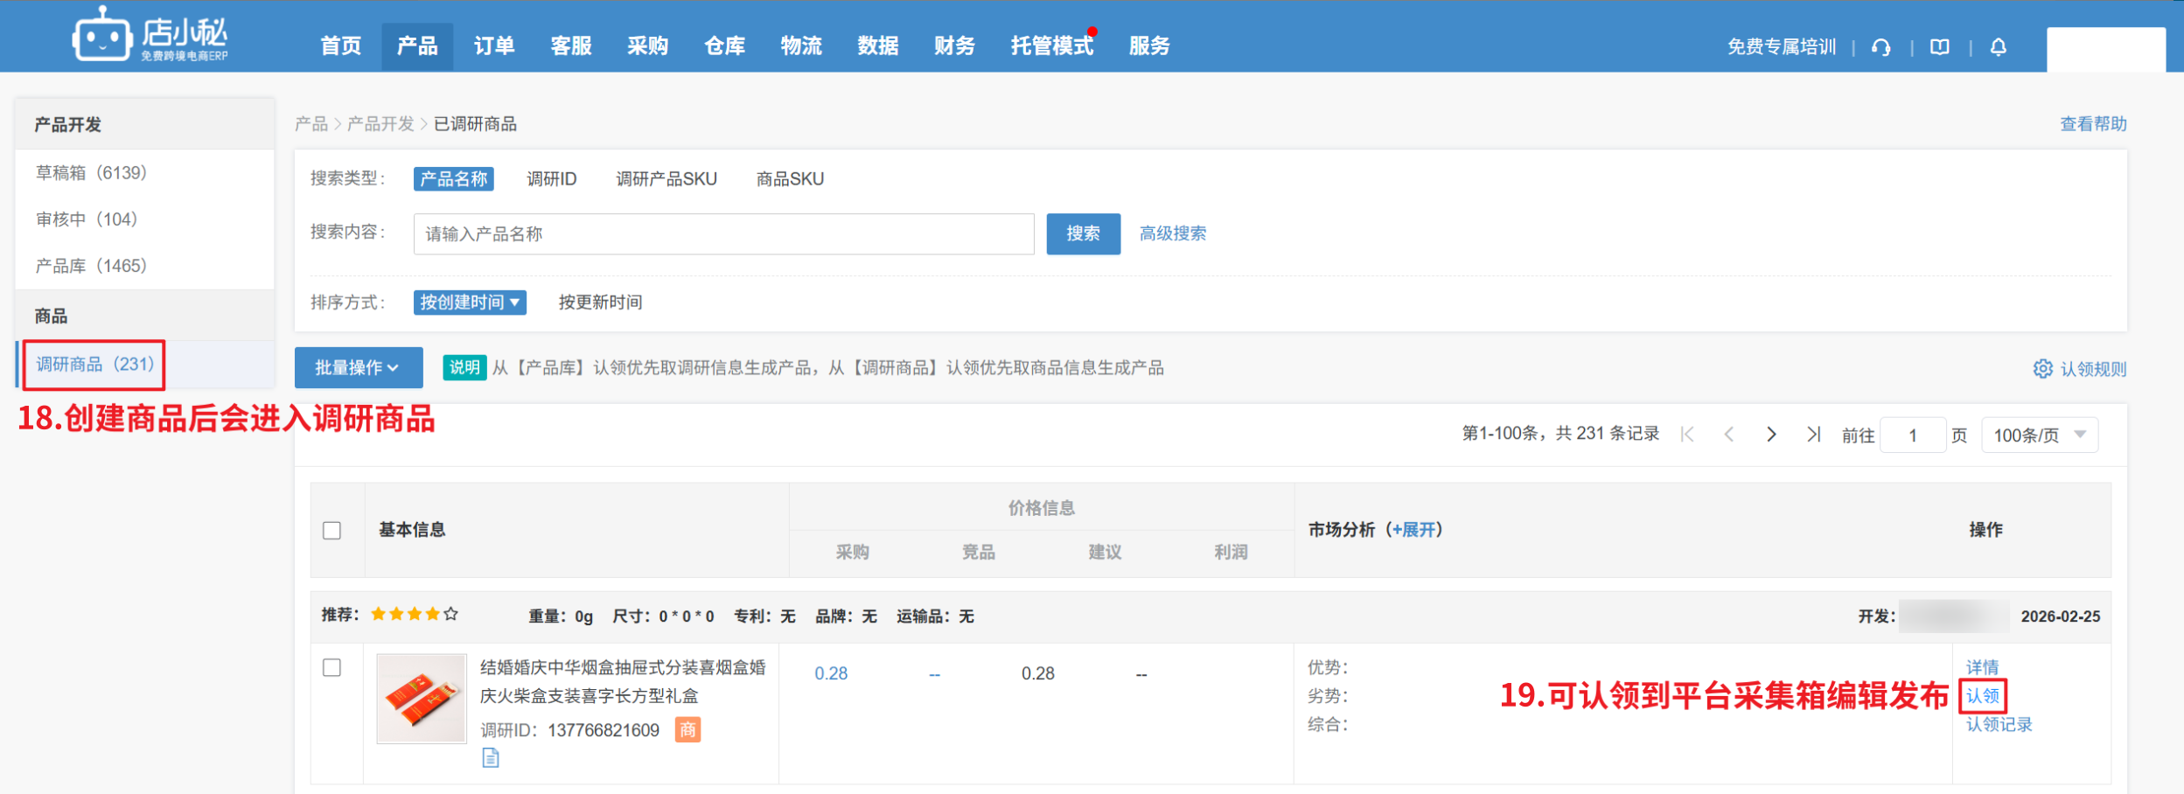This screenshot has height=794, width=2184.
Task: Click the blue 搜索 button
Action: point(1083,233)
